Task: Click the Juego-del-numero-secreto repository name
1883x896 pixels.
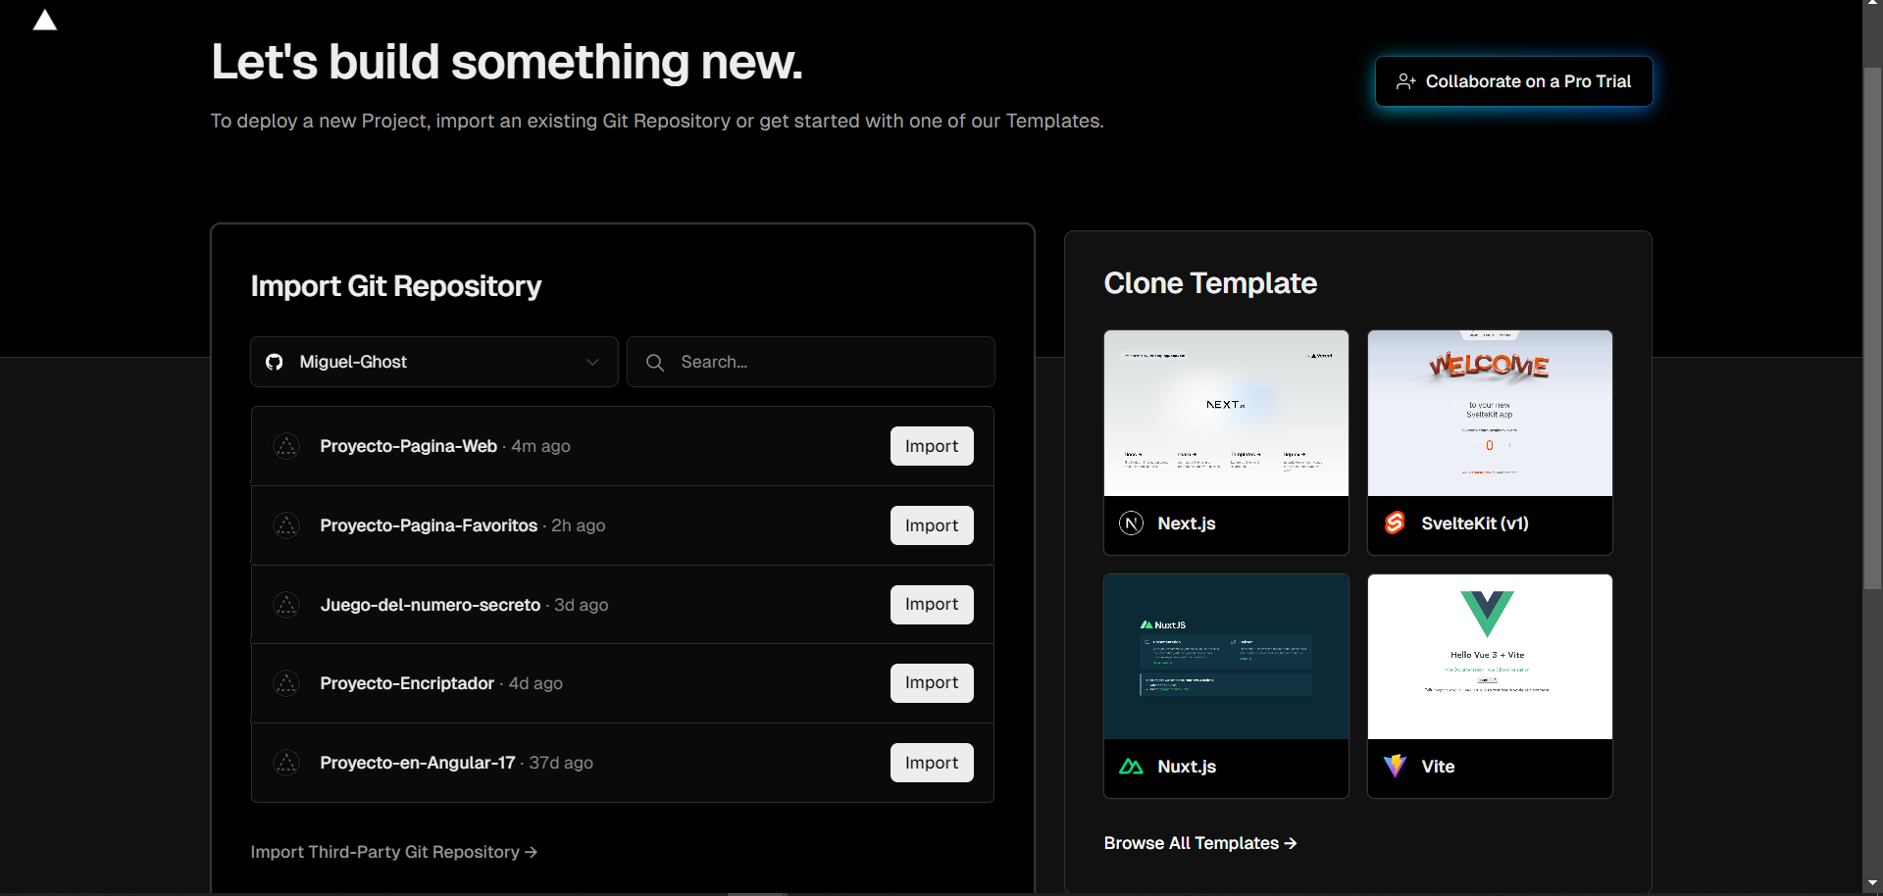Action: point(431,605)
